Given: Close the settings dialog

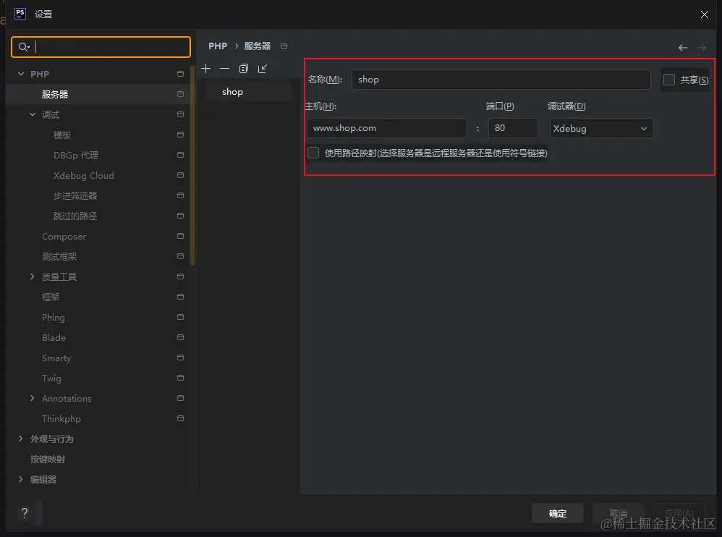Looking at the screenshot, I should (x=705, y=14).
